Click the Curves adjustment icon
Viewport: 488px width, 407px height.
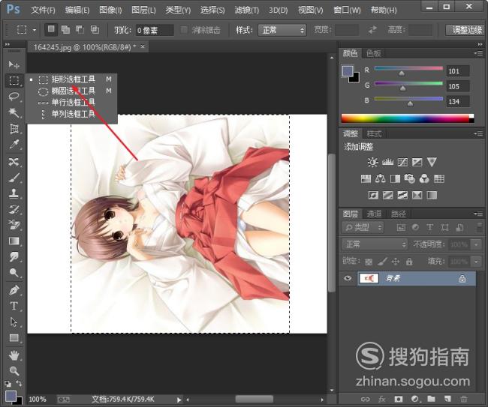(402, 162)
